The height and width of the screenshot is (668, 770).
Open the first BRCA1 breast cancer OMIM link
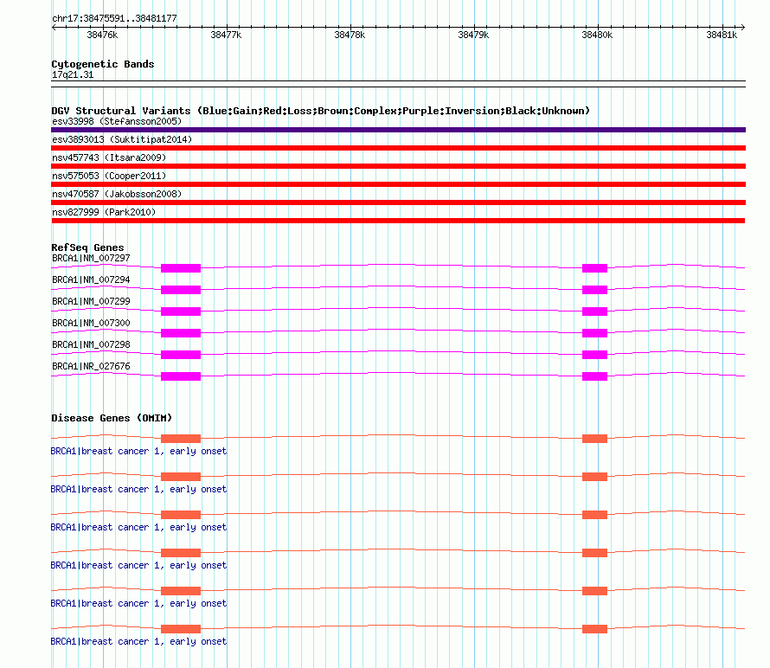(138, 451)
